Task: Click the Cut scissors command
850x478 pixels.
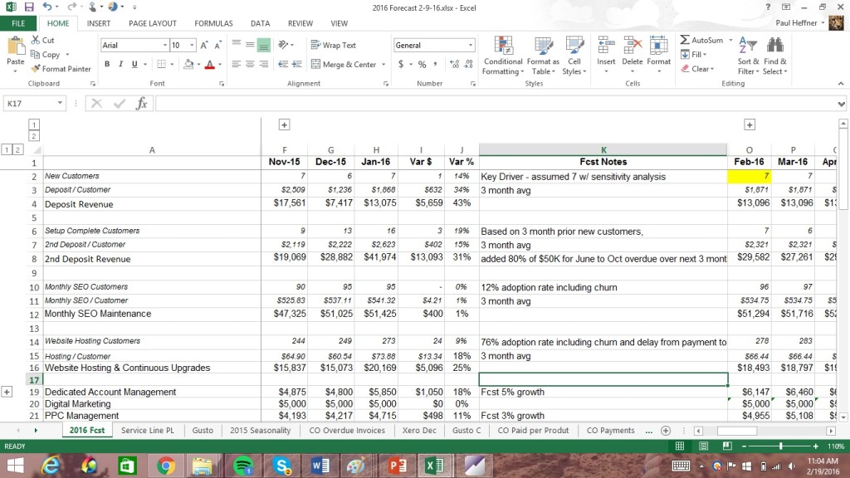Action: pos(43,40)
